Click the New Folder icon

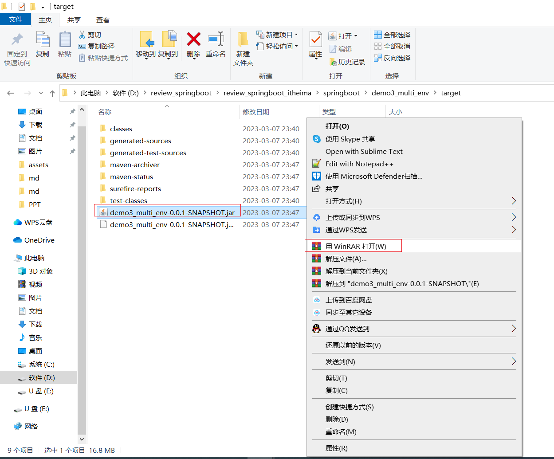click(x=243, y=40)
